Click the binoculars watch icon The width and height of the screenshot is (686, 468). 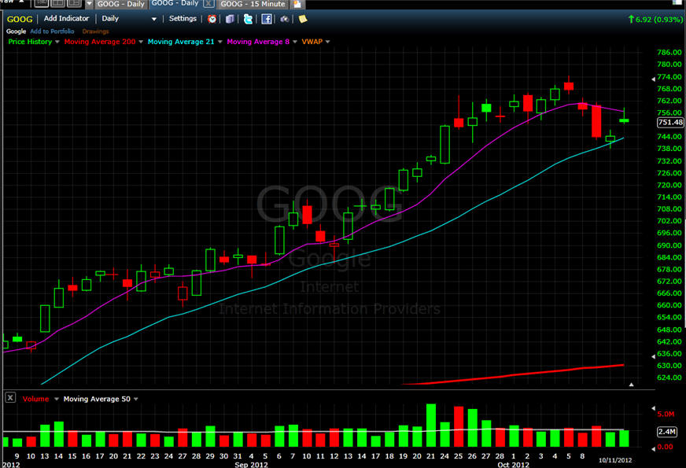click(284, 19)
